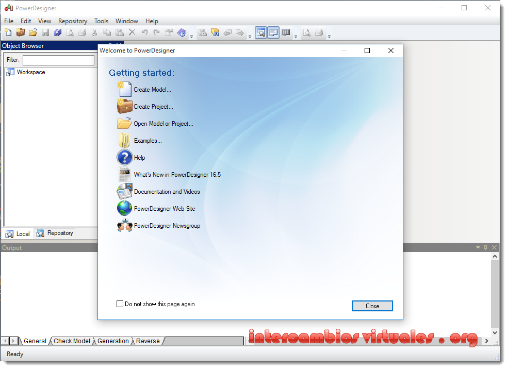The height and width of the screenshot is (369, 508).
Task: Click the Undo arrow toolbar icon
Action: pyautogui.click(x=144, y=32)
